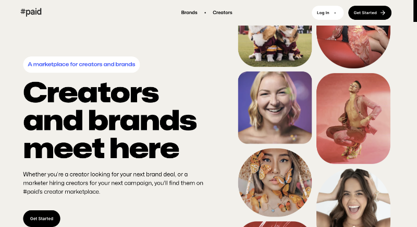Click the dot separator between Brands and Creators
The width and height of the screenshot is (417, 227).
pyautogui.click(x=205, y=13)
